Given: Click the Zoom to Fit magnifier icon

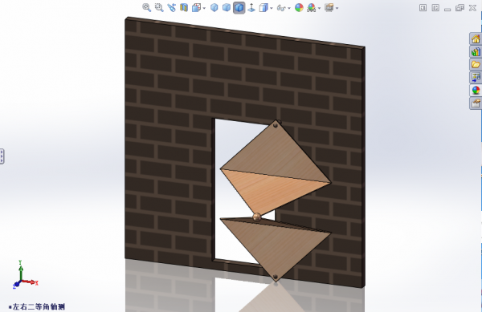Looking at the screenshot, I should [147, 8].
